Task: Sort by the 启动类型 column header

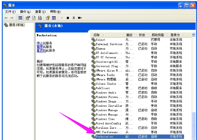Action: 158,35
